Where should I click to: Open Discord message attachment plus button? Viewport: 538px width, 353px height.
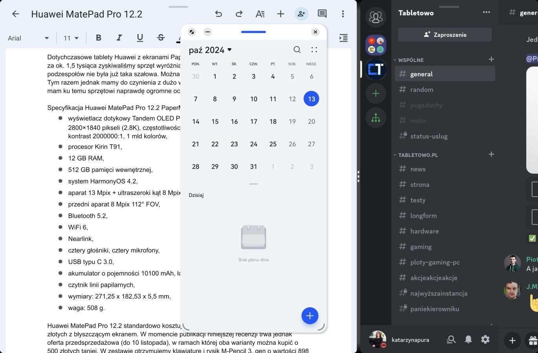[x=512, y=340]
